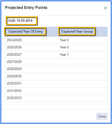Select the DoB: 10-09-2014 label
112x124 pixels.
click(20, 21)
